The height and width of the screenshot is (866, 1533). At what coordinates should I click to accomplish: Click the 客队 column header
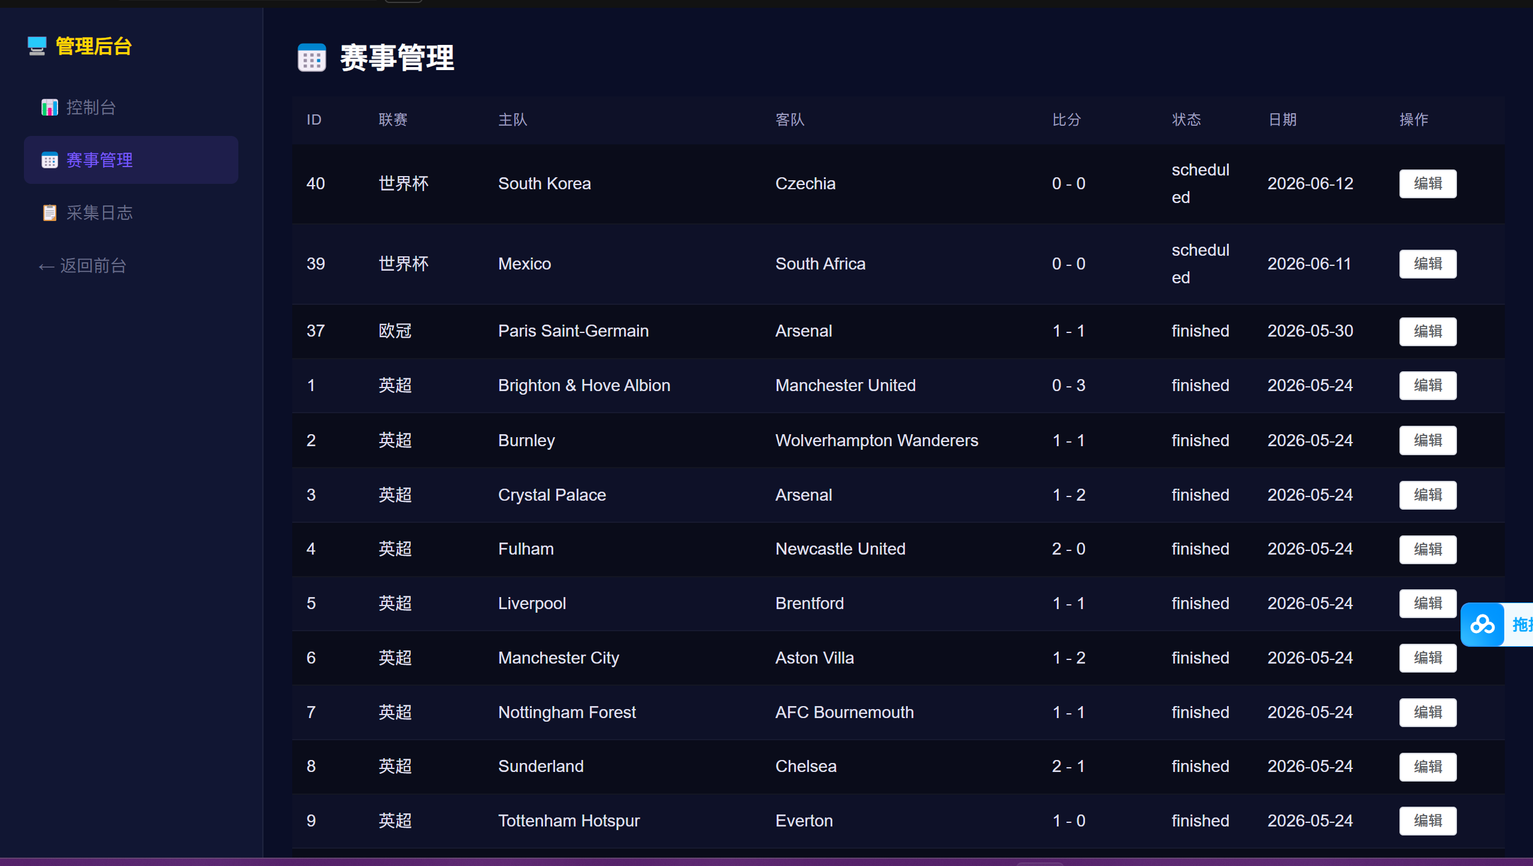click(x=790, y=120)
